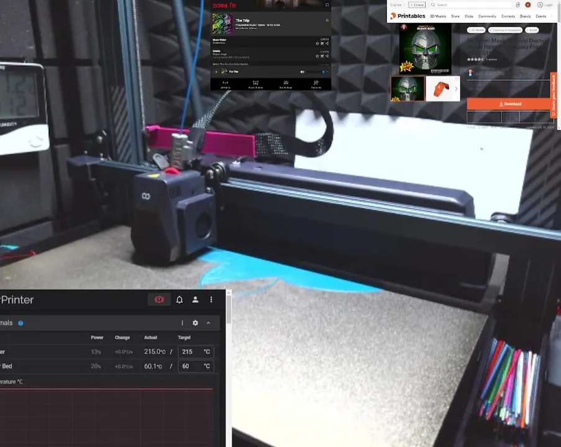Click the Printables search field
The width and height of the screenshot is (561, 447).
tap(470, 5)
